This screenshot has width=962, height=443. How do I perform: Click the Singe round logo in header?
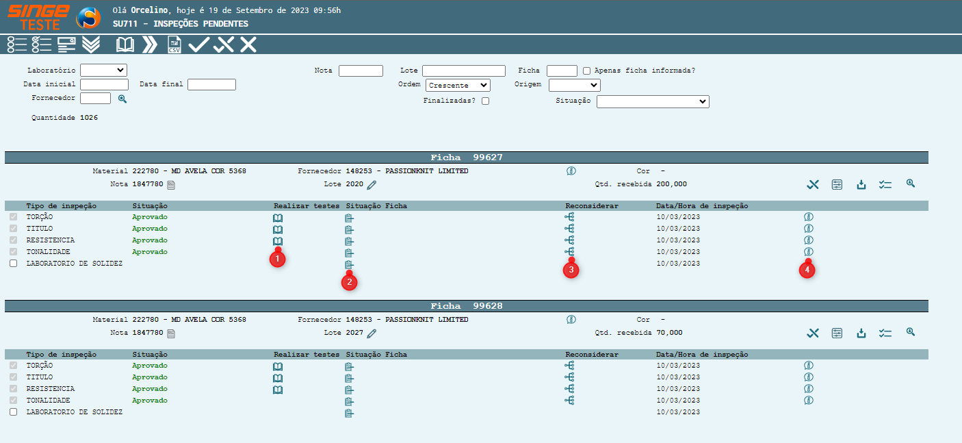tap(88, 18)
